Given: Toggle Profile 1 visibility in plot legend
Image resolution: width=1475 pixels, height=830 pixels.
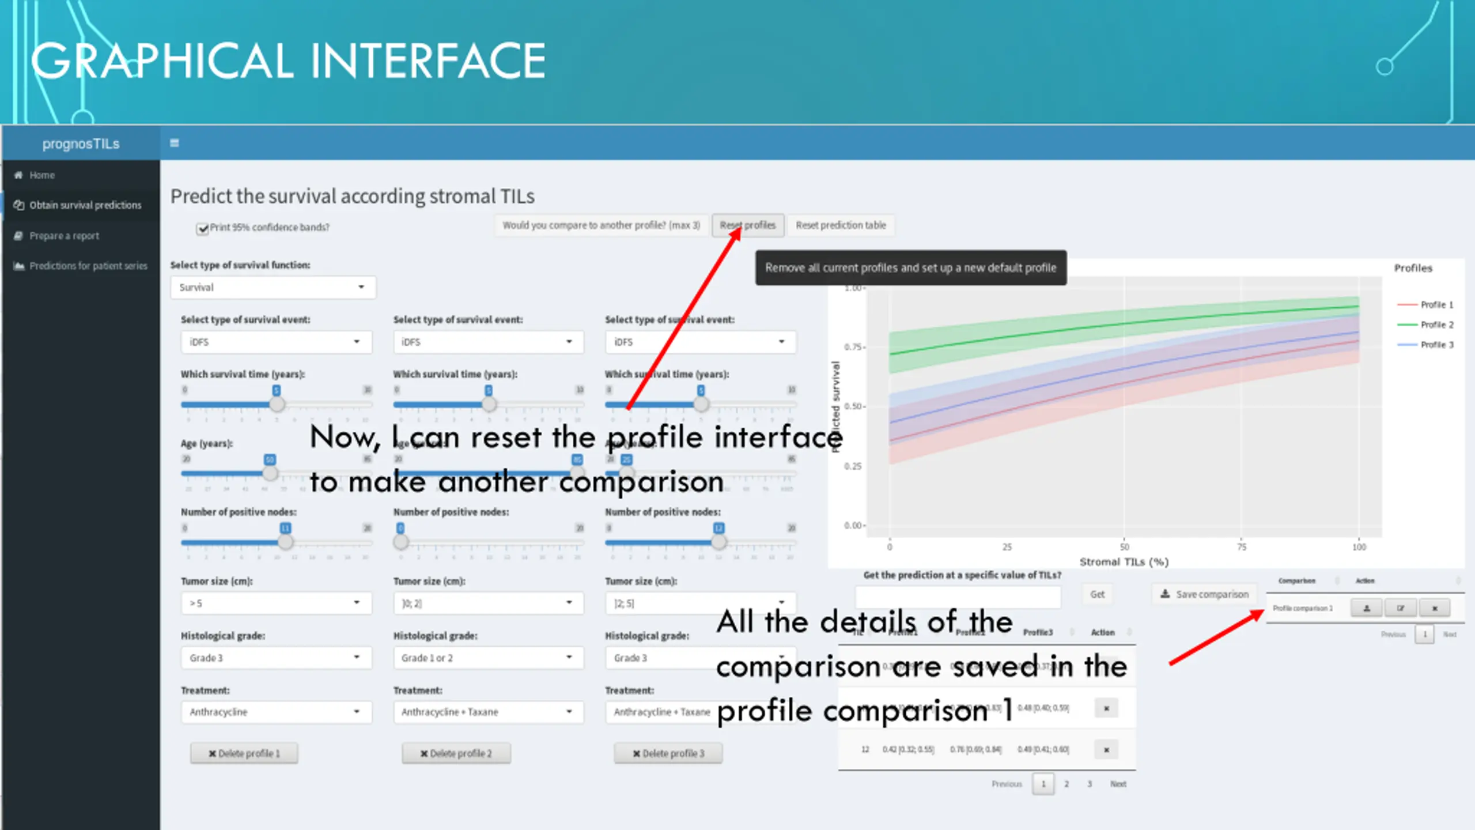Looking at the screenshot, I should click(1425, 305).
